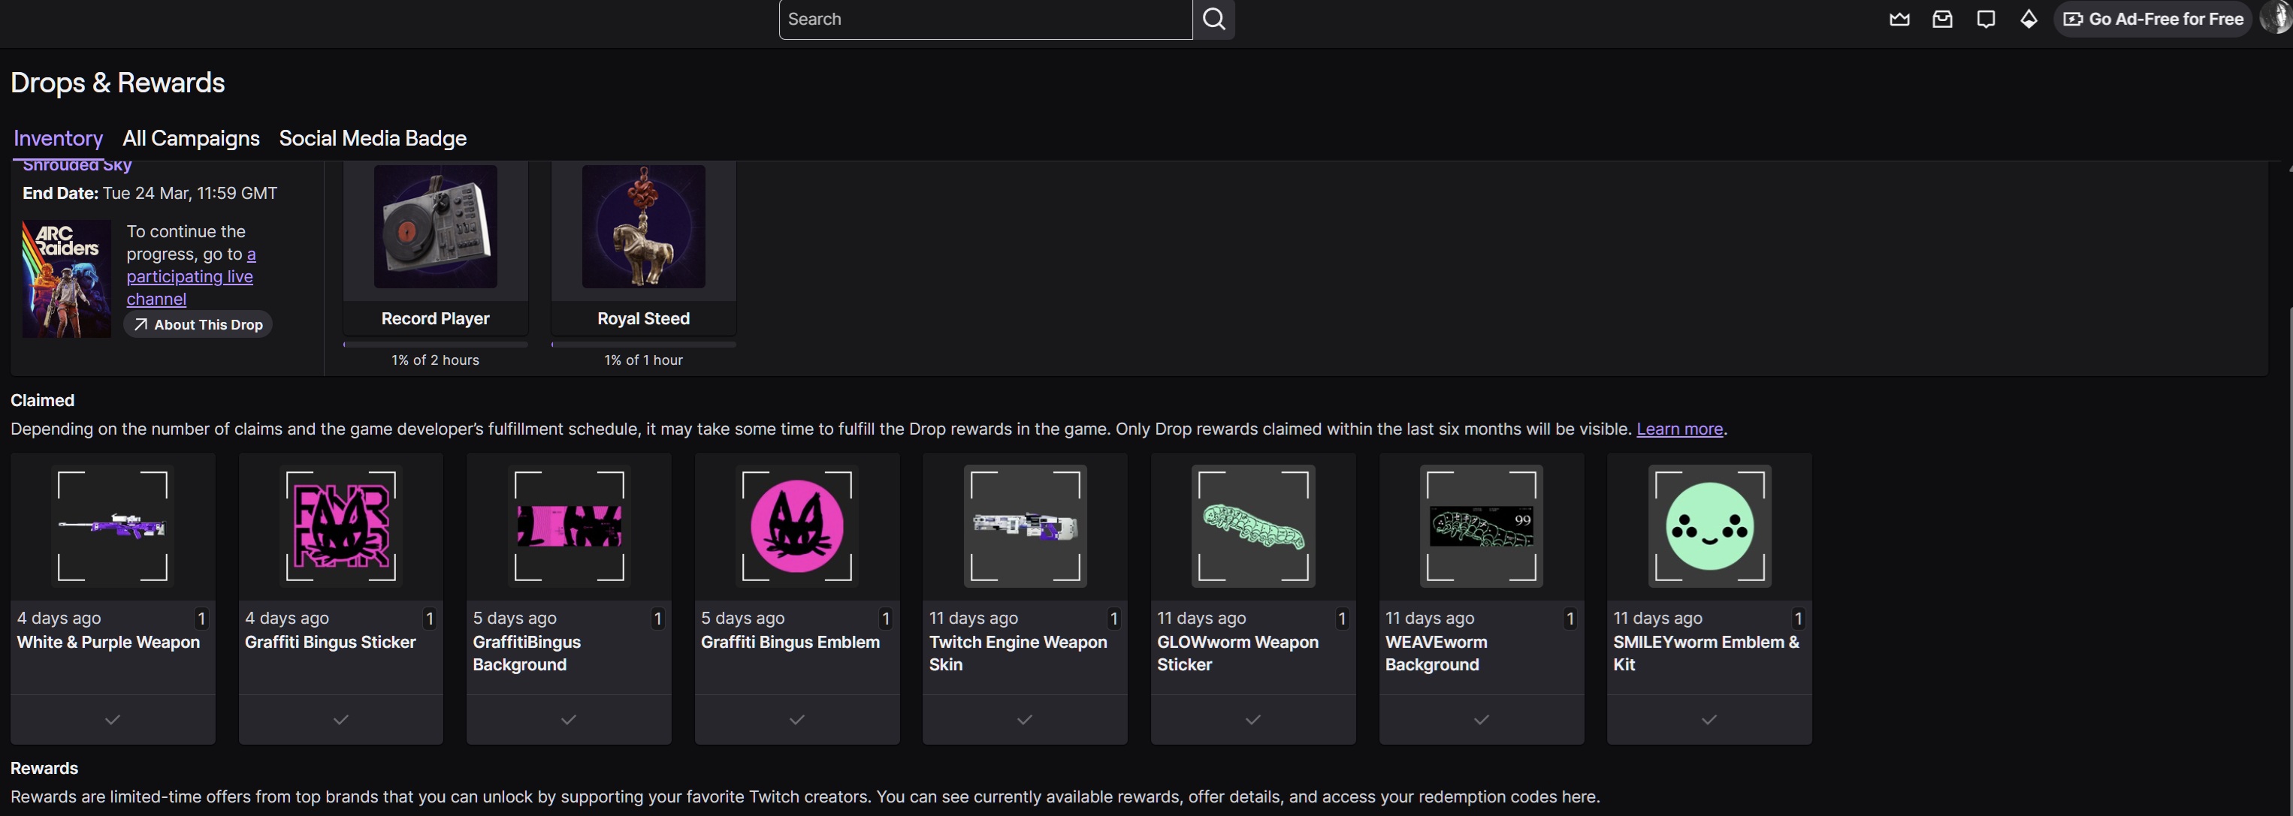Select the Inventory tab
The width and height of the screenshot is (2293, 816).
pyautogui.click(x=58, y=138)
